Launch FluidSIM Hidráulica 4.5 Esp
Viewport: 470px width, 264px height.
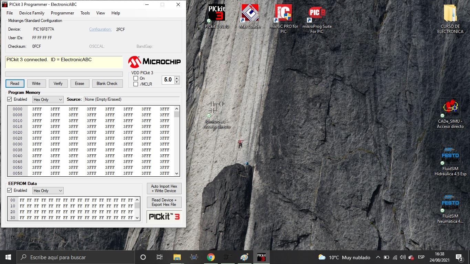(x=450, y=161)
